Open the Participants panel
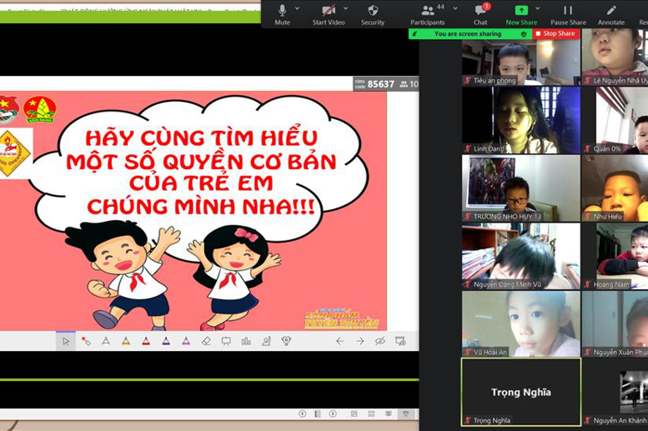Viewport: 648px width, 431px height. 427,14
